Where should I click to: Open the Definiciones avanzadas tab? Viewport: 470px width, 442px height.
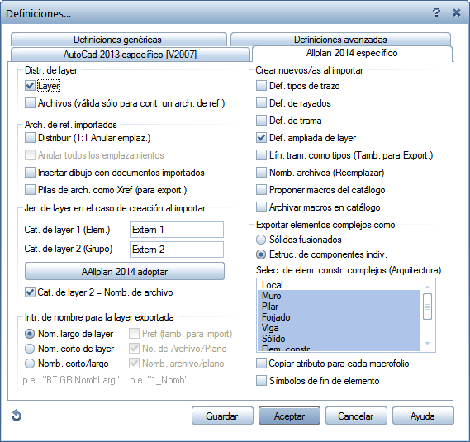(340, 40)
